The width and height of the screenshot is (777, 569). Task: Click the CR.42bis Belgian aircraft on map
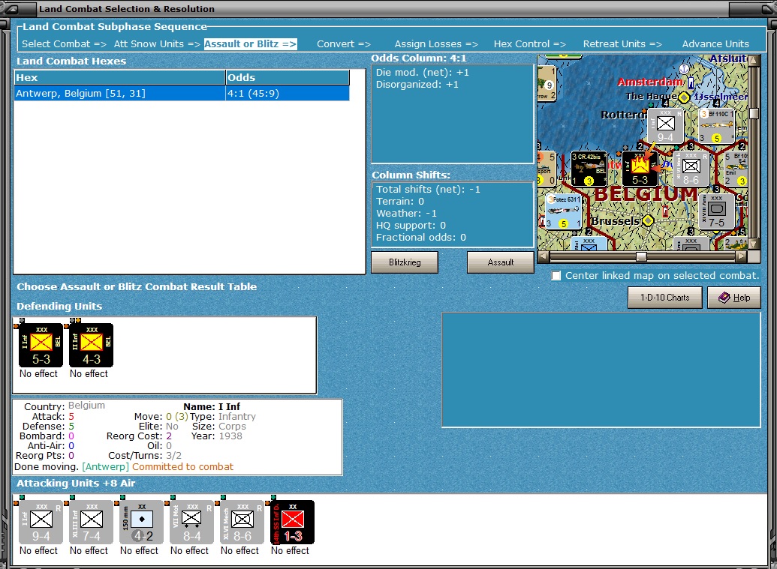click(589, 169)
